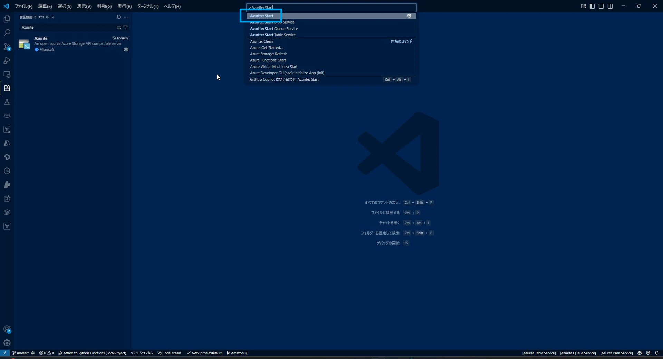Click the gear on the Azurite: Start command
Image resolution: width=663 pixels, height=359 pixels.
[409, 16]
